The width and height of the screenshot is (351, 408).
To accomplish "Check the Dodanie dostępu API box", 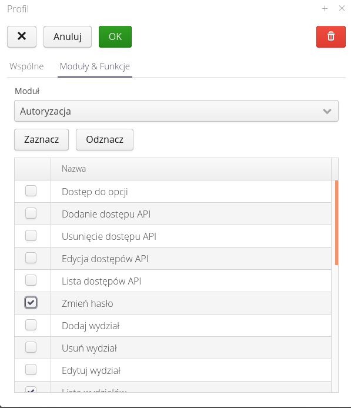I will (31, 213).
